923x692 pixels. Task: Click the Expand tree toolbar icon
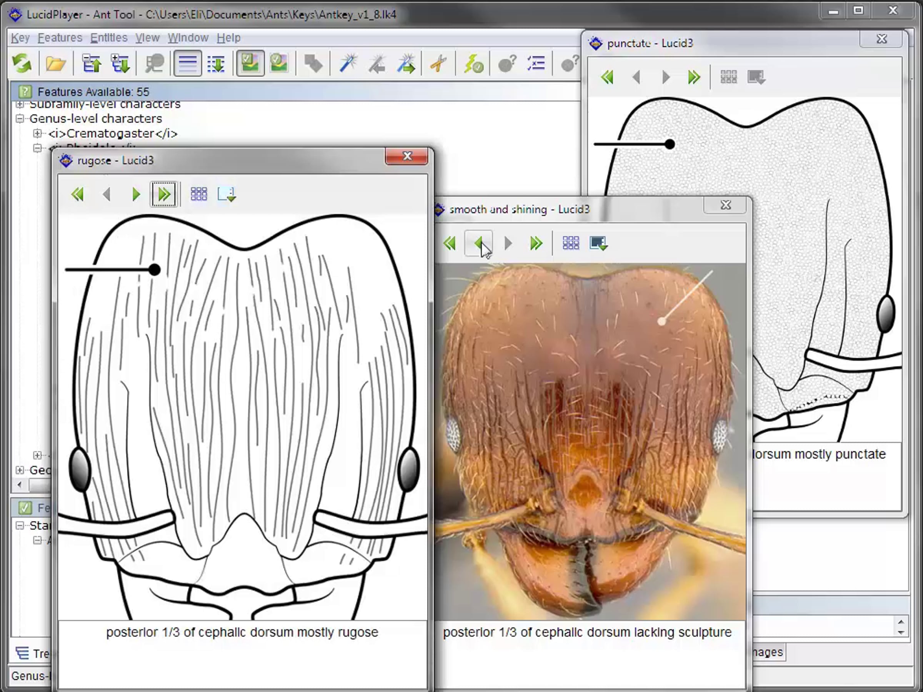click(120, 64)
